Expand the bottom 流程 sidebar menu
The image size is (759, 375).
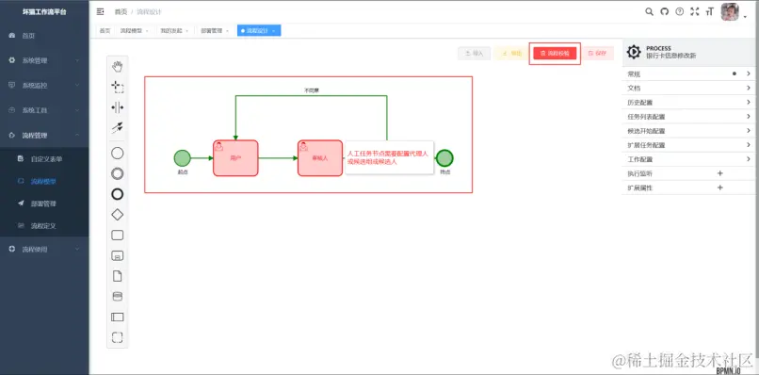tap(44, 249)
